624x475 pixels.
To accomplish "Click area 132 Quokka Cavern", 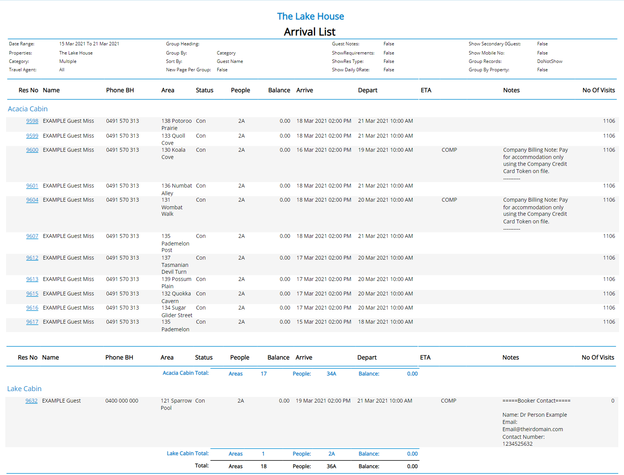I will click(x=176, y=297).
